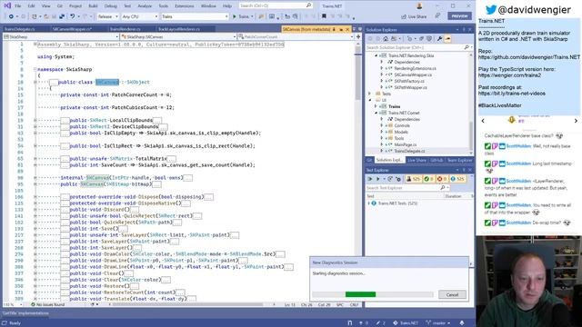
Task: Click the user account avatar icon
Action: (x=419, y=5)
